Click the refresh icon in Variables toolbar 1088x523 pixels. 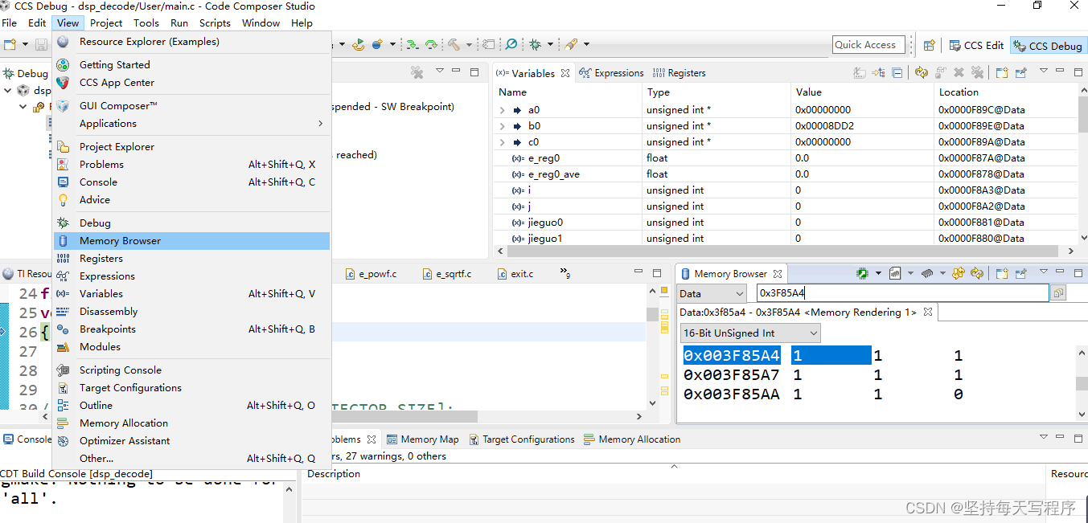click(922, 72)
